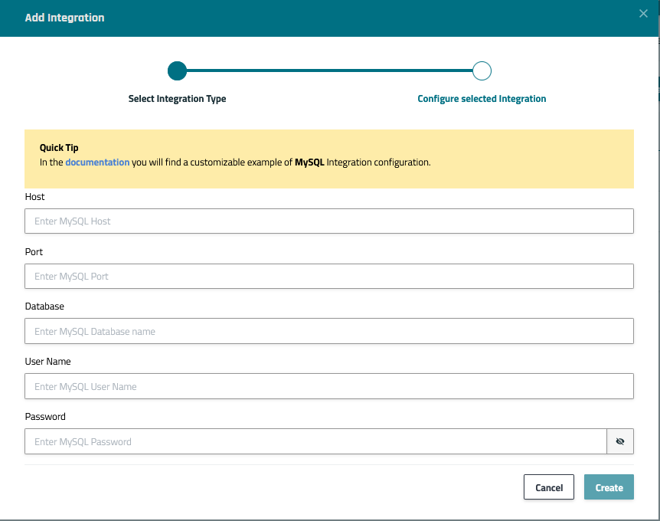
Task: Click the MySQL Password input box
Action: click(x=315, y=441)
